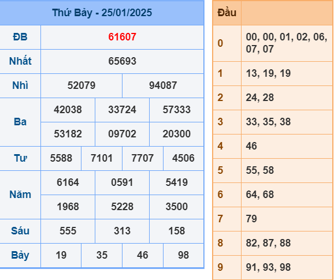The height and width of the screenshot is (280, 334).
Task: Click value 46 in Đầu table row 4
Action: coord(251,147)
